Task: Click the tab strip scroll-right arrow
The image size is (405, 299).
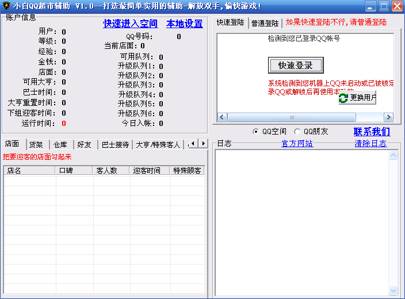Action: coord(203,144)
